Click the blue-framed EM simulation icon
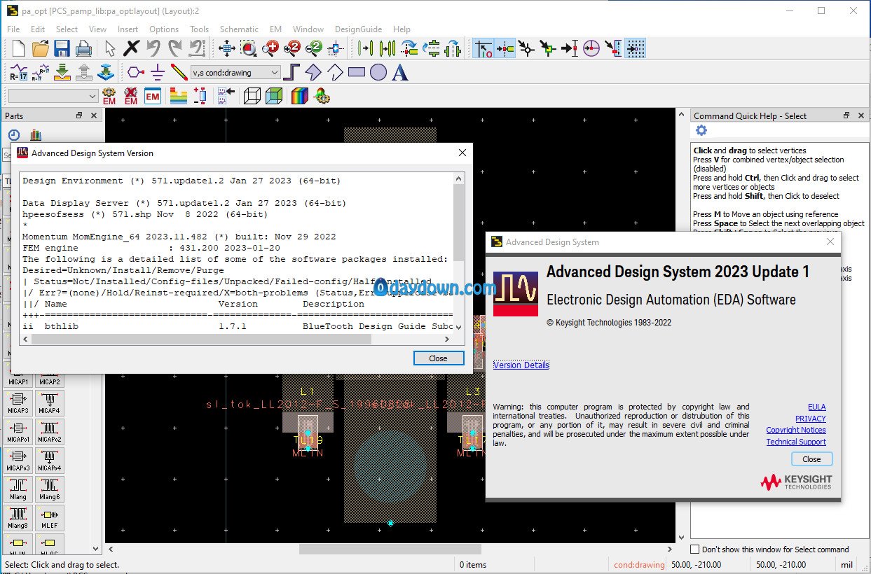 153,96
